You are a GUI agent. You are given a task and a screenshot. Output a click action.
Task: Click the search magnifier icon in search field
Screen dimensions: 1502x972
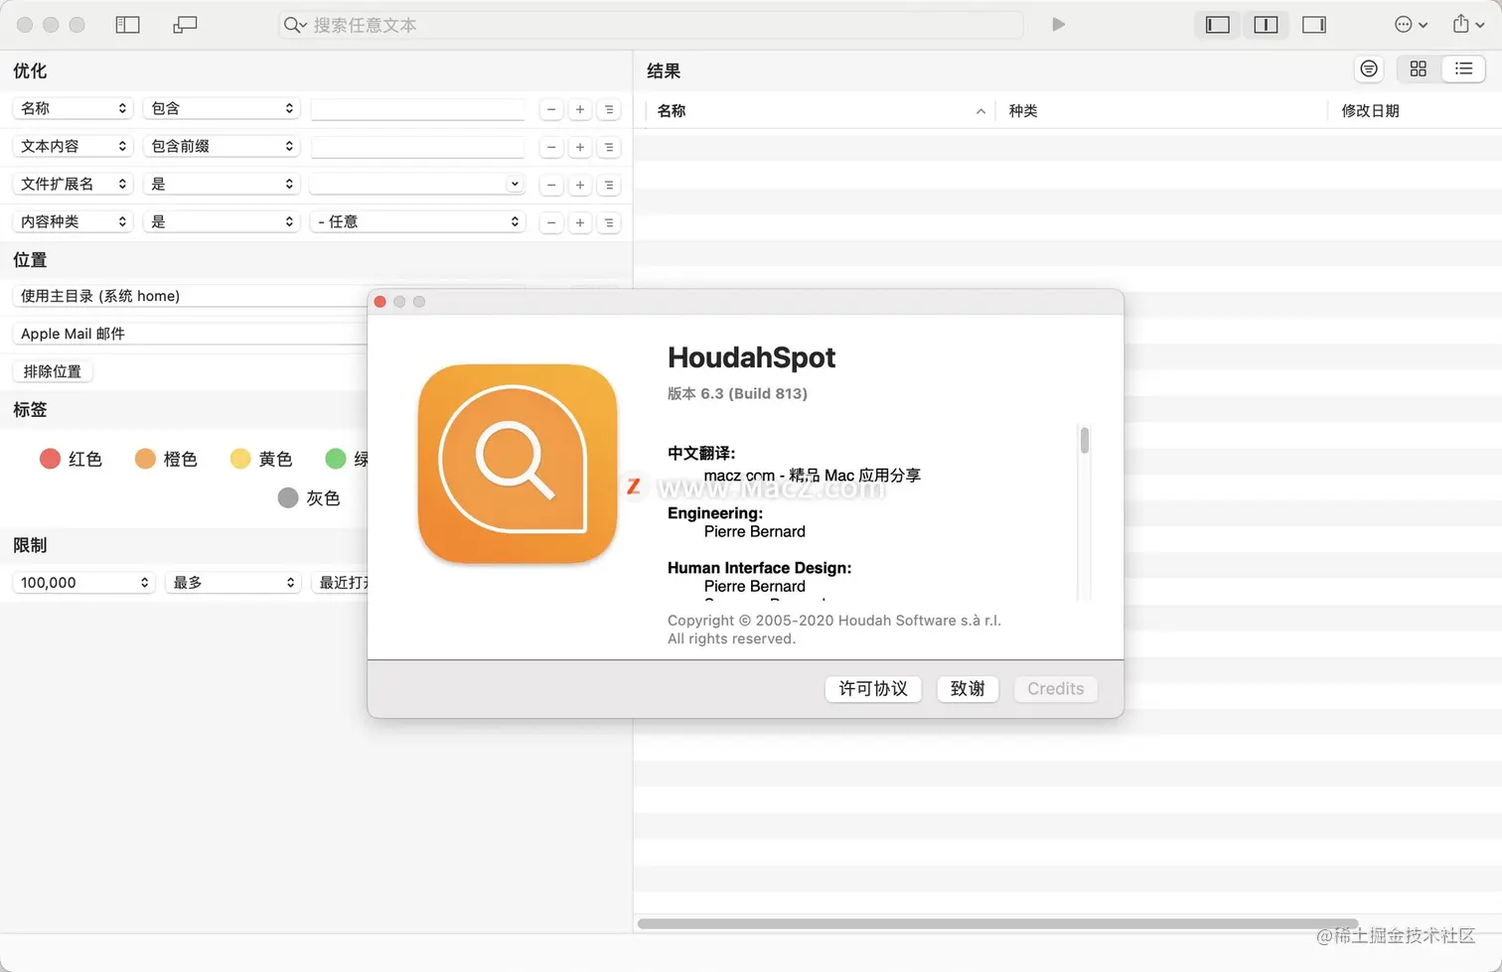(x=294, y=25)
